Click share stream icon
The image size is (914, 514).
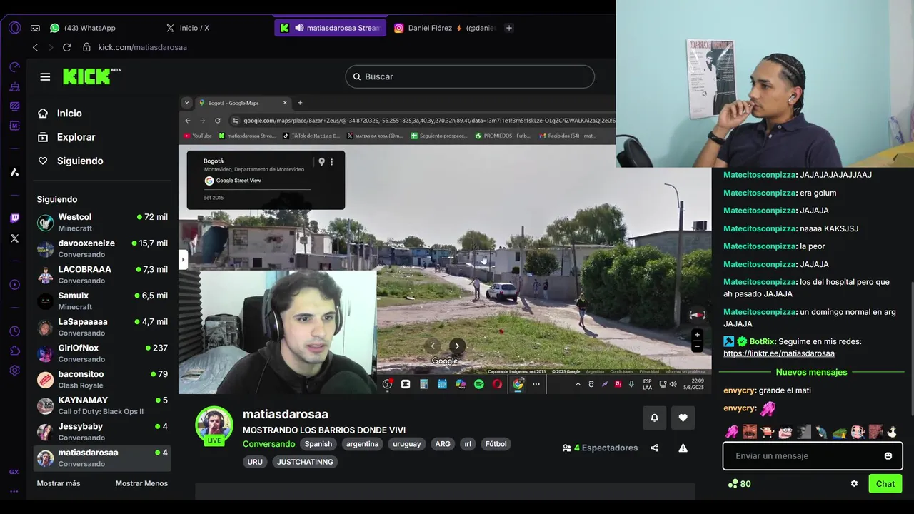(x=655, y=448)
